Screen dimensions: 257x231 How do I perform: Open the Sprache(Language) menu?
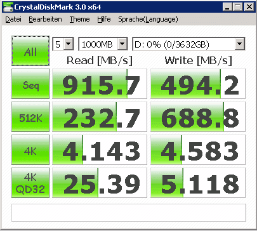coord(148,19)
